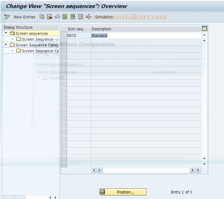Open the Screen Sequence -> subfolder

point(37,39)
